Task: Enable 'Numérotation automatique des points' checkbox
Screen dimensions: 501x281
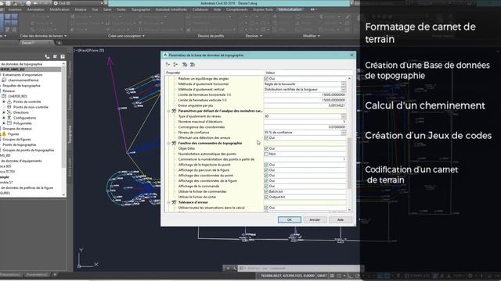Action: click(x=266, y=154)
